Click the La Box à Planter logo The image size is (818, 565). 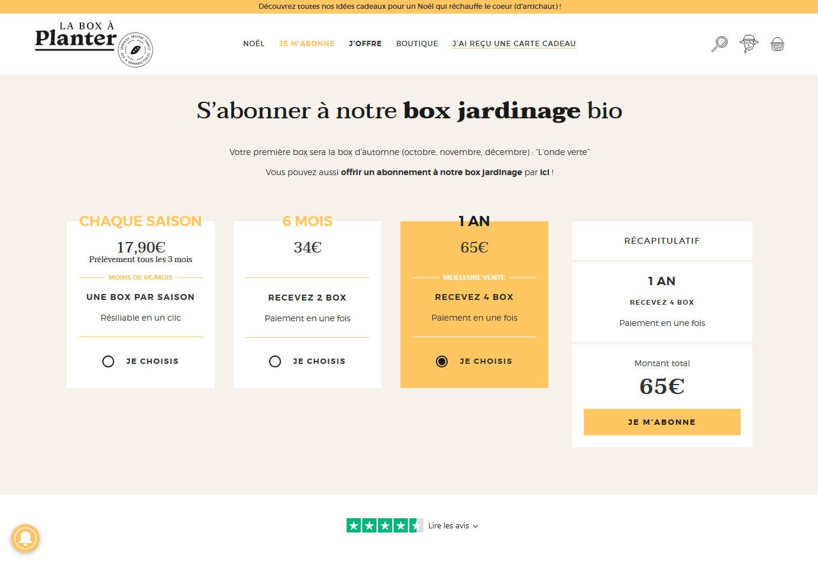coord(76,38)
